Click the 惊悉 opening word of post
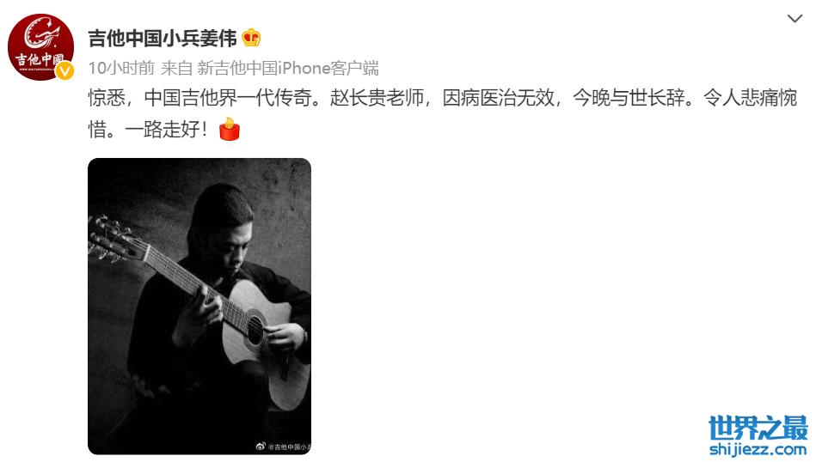The height and width of the screenshot is (462, 816). 107,97
